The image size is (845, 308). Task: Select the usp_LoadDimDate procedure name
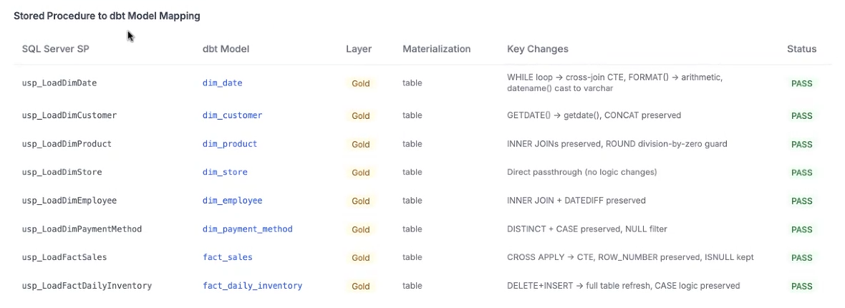(59, 83)
